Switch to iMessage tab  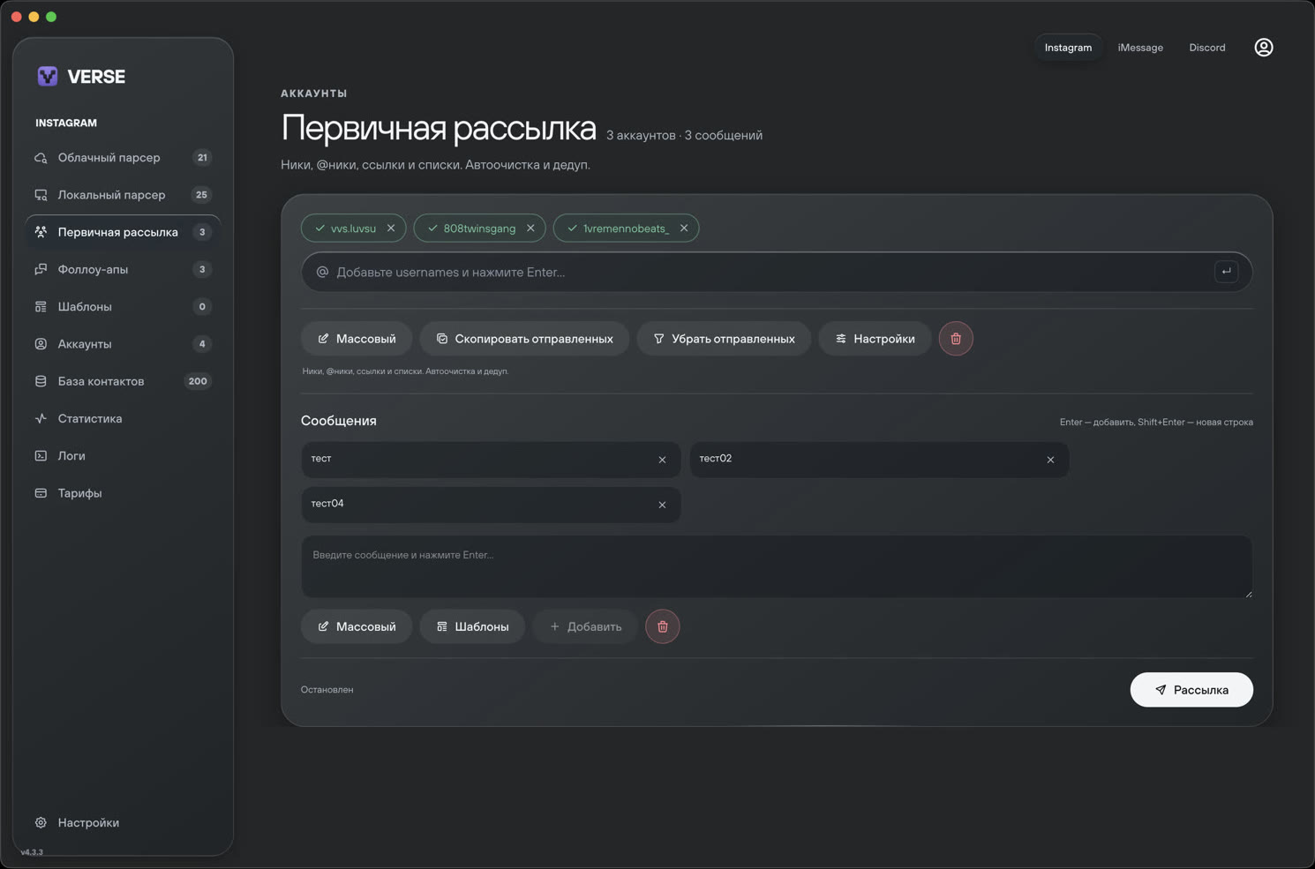coord(1140,48)
